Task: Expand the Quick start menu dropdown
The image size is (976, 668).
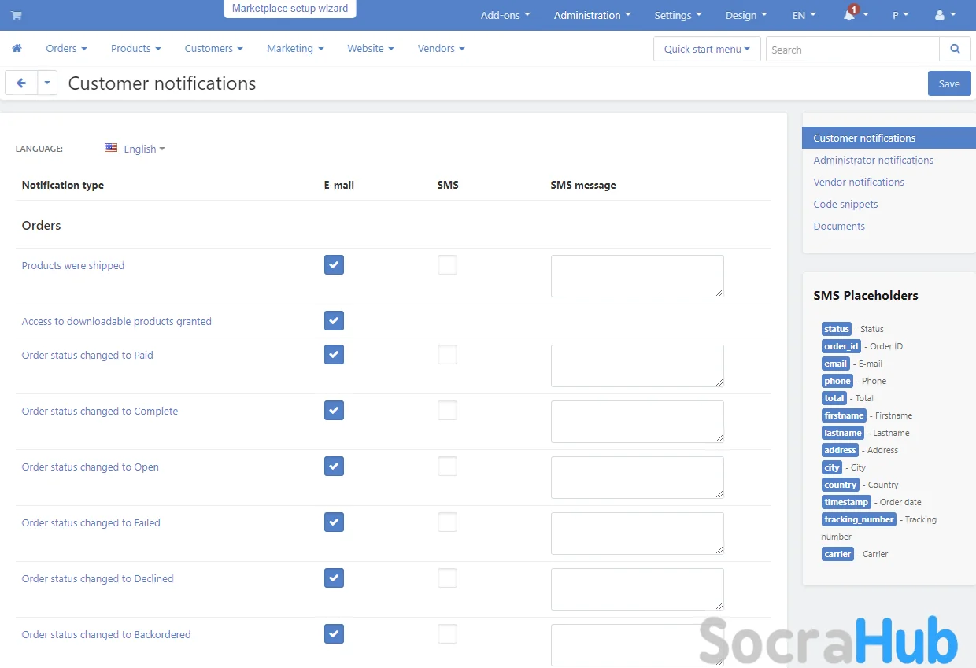Action: (706, 49)
